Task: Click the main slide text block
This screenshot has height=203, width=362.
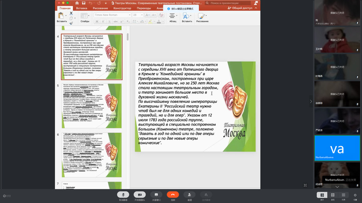Action: pos(178,104)
